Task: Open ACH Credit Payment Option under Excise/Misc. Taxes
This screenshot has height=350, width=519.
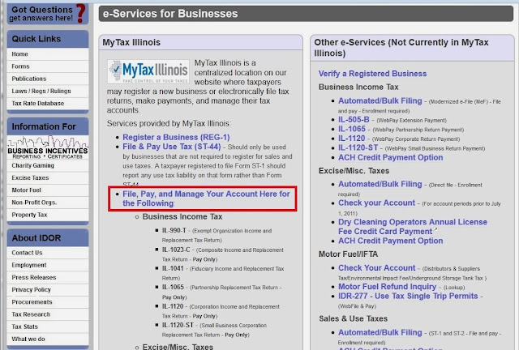Action: (390, 241)
